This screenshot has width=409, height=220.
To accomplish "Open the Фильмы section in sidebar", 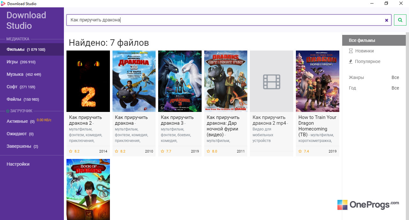I will pos(32,50).
